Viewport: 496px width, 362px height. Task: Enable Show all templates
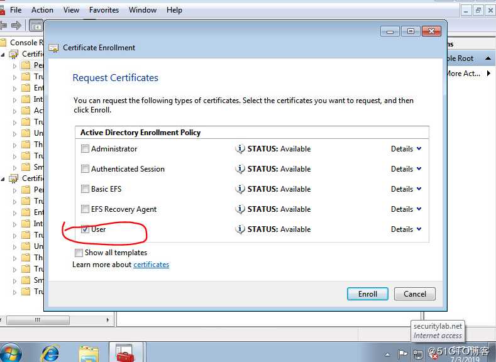[x=79, y=253]
